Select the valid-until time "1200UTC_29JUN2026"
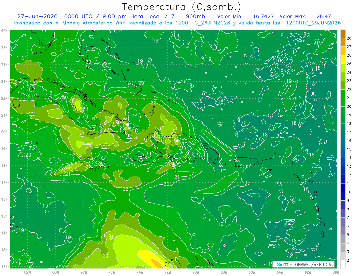Viewport: 357px width, 276px height. click(x=313, y=23)
